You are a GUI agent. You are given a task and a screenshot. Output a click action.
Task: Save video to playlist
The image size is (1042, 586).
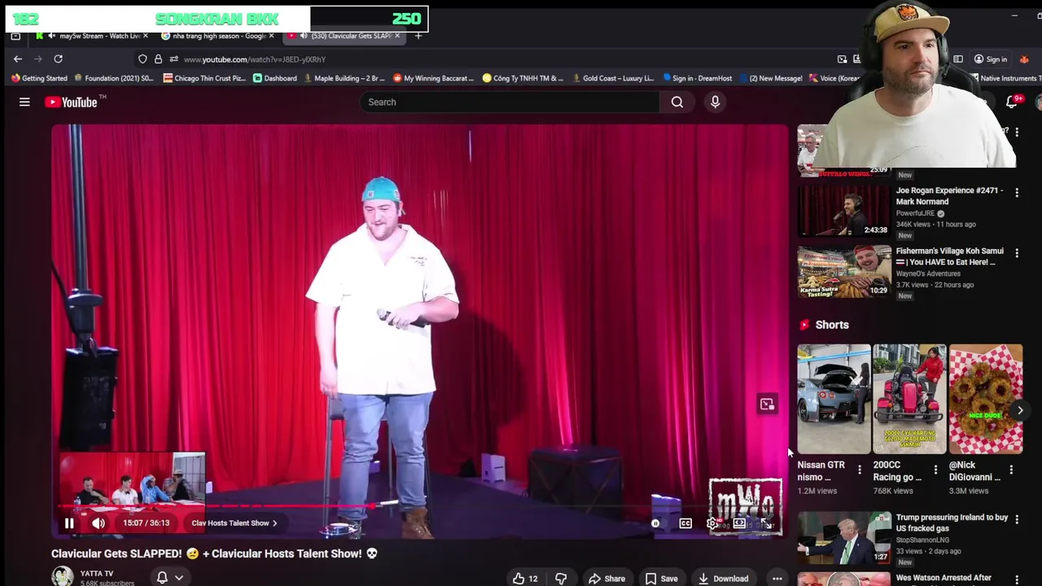pos(661,579)
